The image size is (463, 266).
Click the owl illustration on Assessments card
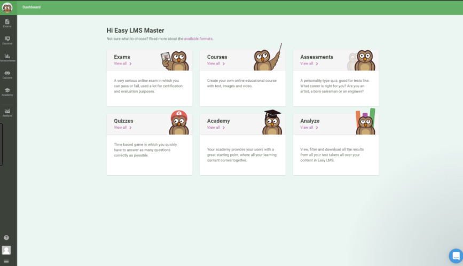point(362,60)
